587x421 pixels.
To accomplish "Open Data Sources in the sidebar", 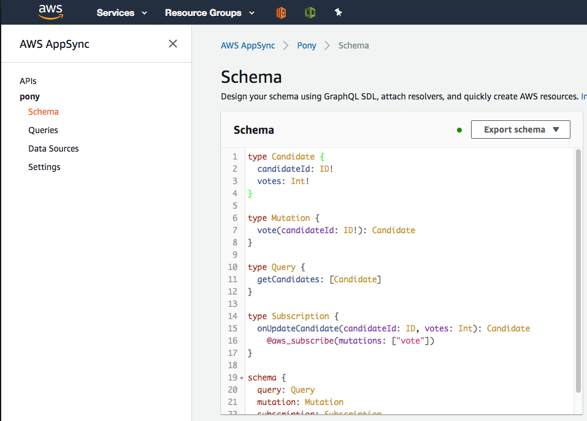I will click(x=53, y=149).
